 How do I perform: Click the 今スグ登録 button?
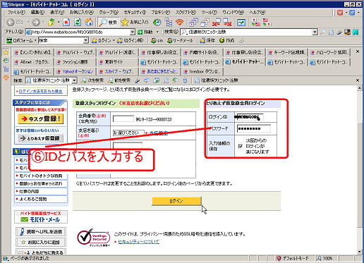point(41,119)
